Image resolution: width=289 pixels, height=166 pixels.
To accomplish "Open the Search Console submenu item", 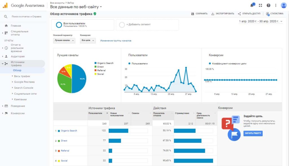I will [24, 88].
